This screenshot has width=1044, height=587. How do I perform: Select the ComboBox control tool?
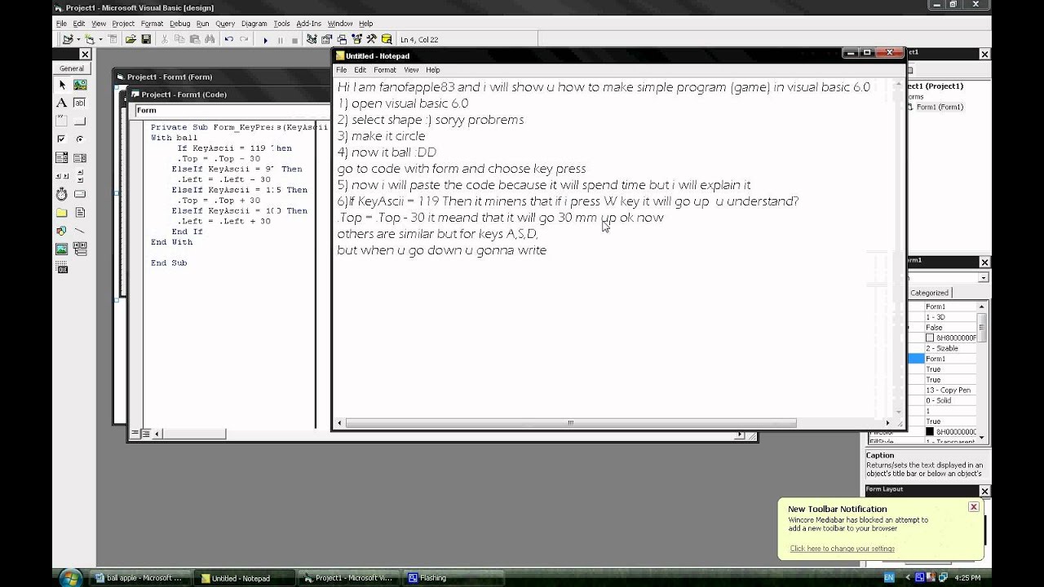pos(62,157)
